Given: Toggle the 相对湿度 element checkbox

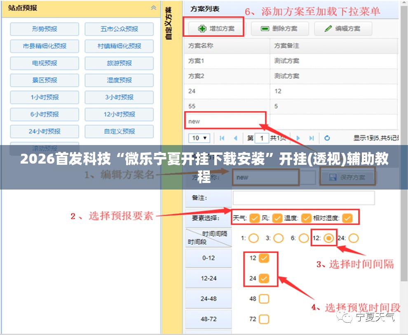Looking at the screenshot, I should [x=347, y=218].
